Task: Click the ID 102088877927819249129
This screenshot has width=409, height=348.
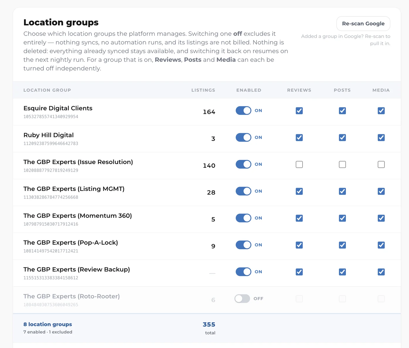Action: pyautogui.click(x=51, y=170)
